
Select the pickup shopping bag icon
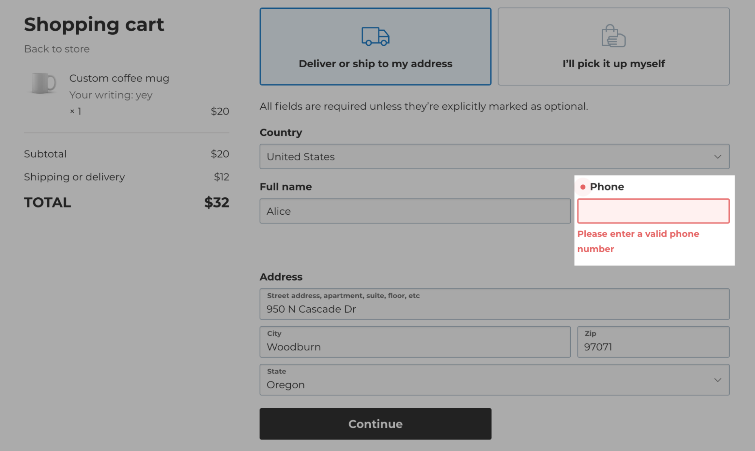(x=613, y=36)
